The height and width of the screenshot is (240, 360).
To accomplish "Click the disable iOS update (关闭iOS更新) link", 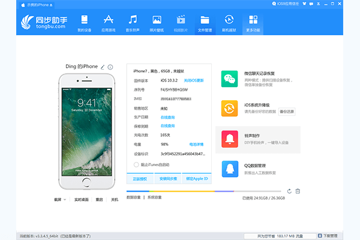I will 194,80.
